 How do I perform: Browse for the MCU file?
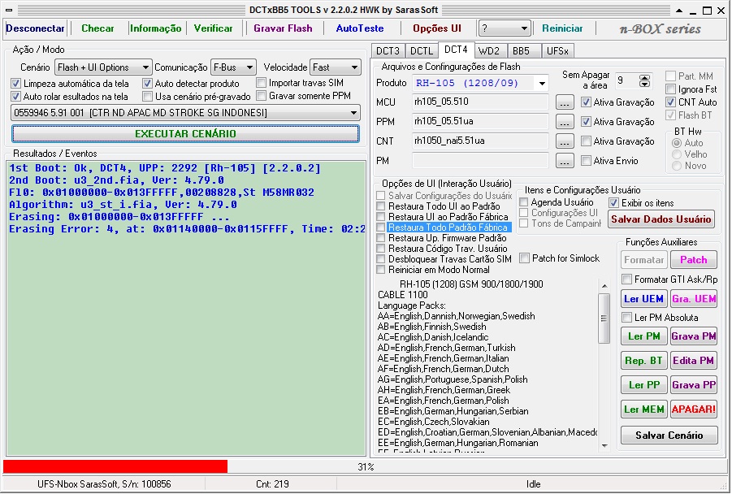point(565,102)
